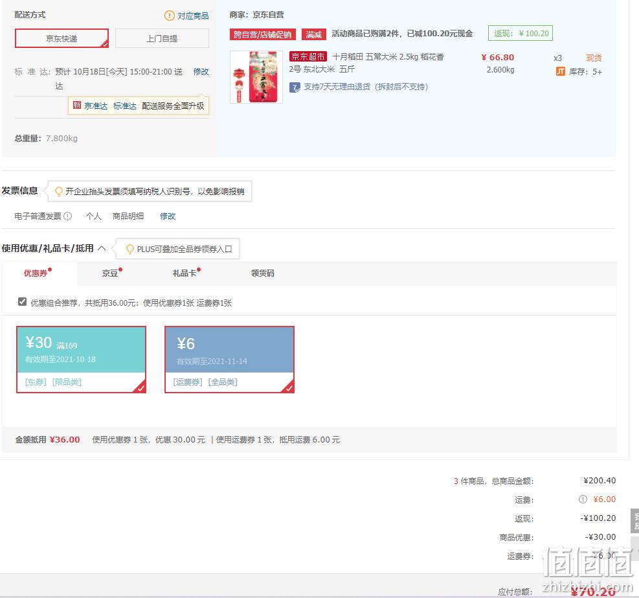639x598 pixels.
Task: Click the 总重量 7.800kg text
Action: coord(45,138)
